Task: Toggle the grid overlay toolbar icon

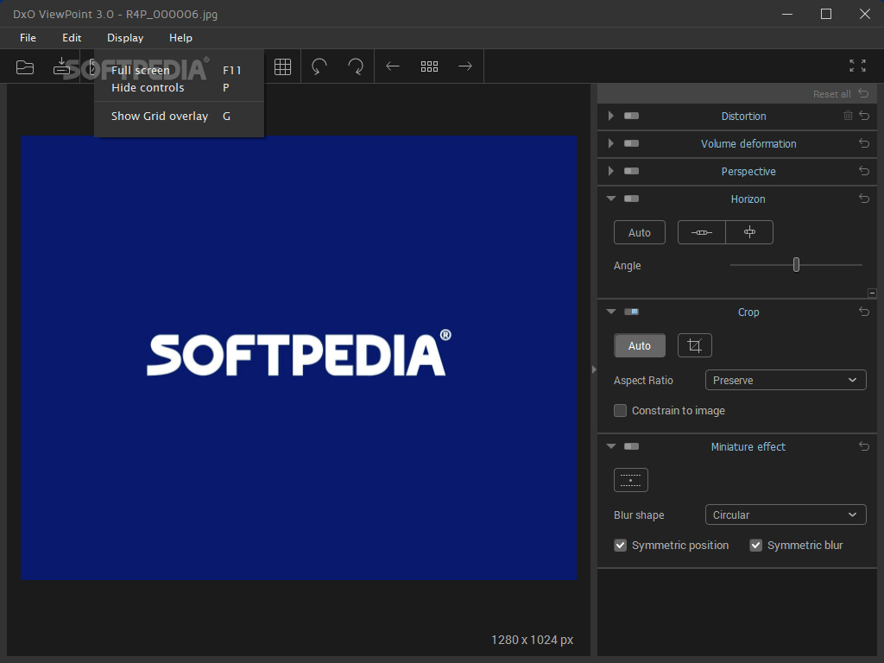Action: click(x=282, y=66)
